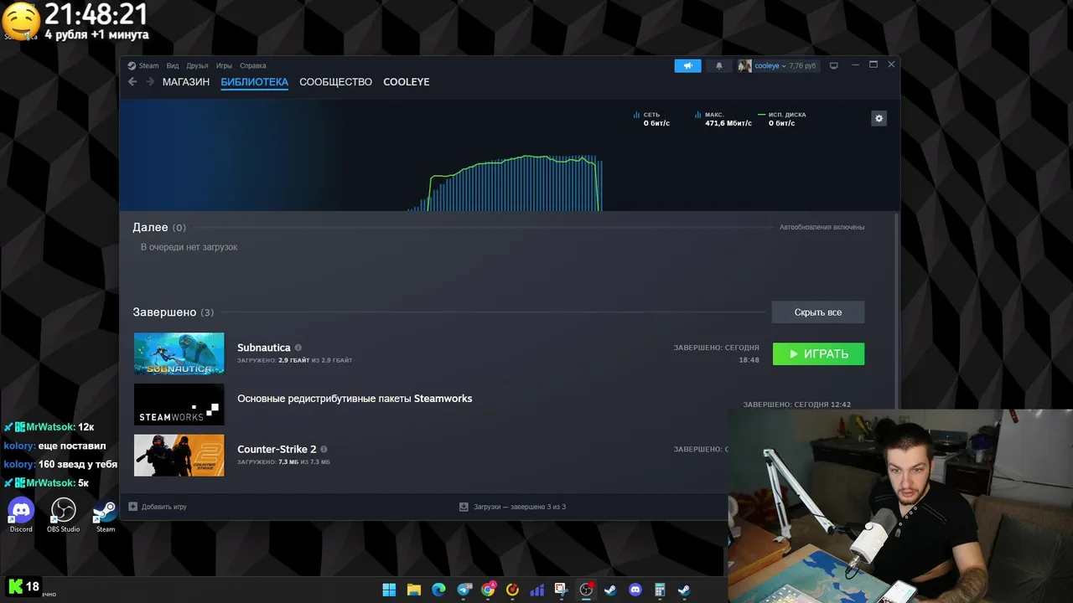This screenshot has height=603, width=1073.
Task: Open the Вид menu
Action: 173,65
